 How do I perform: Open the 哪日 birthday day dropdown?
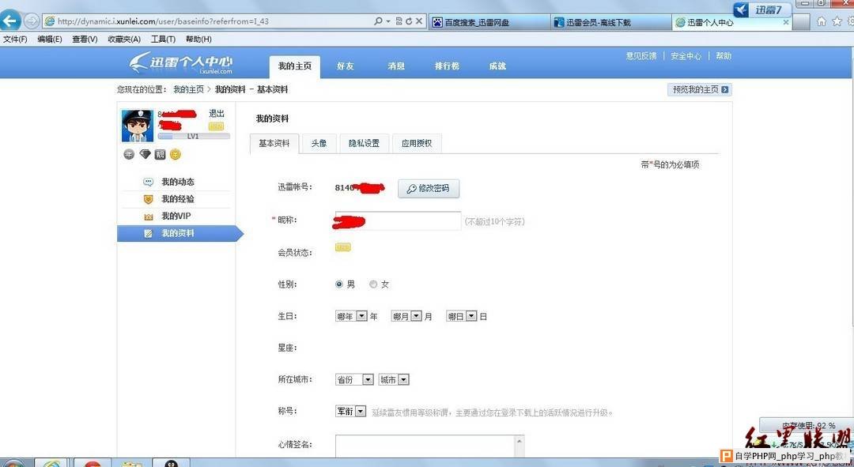point(461,316)
